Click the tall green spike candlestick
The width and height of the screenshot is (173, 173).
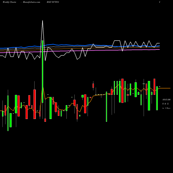point(43,72)
